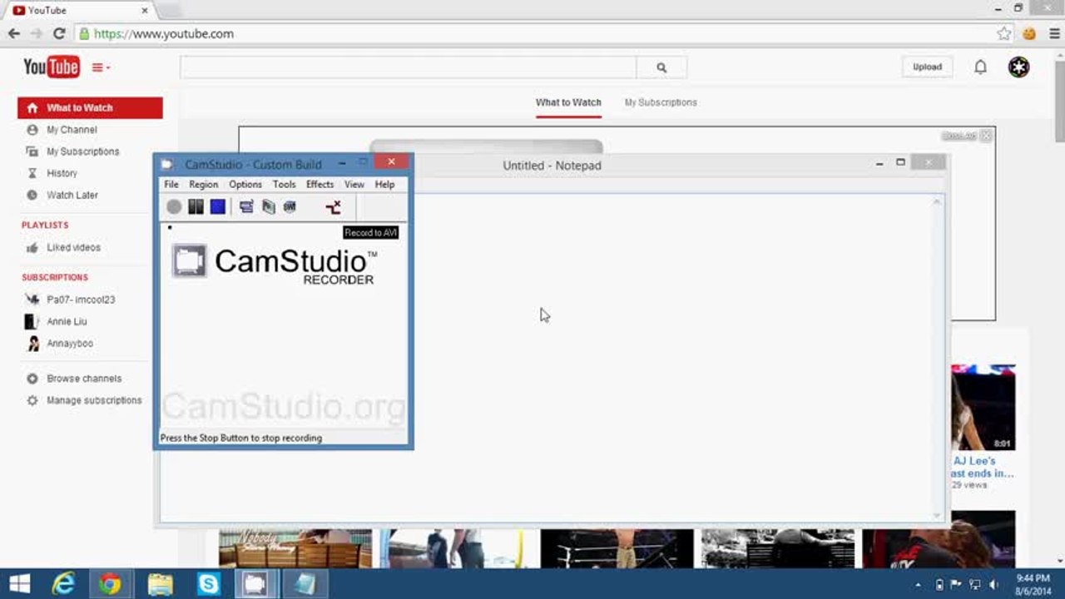Screen dimensions: 1065x599
Task: Open the YouTube account avatar menu
Action: [x=1019, y=67]
